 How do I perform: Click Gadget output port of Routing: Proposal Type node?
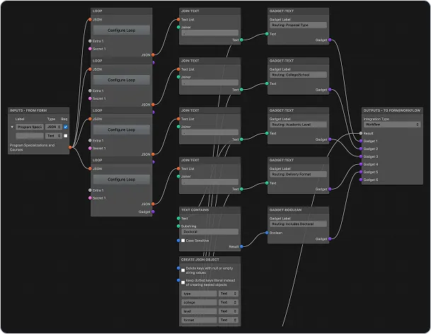[x=330, y=40]
